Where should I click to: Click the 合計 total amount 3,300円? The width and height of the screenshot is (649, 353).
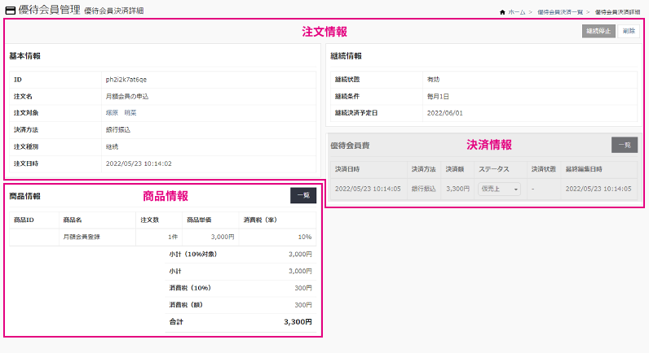(x=297, y=322)
